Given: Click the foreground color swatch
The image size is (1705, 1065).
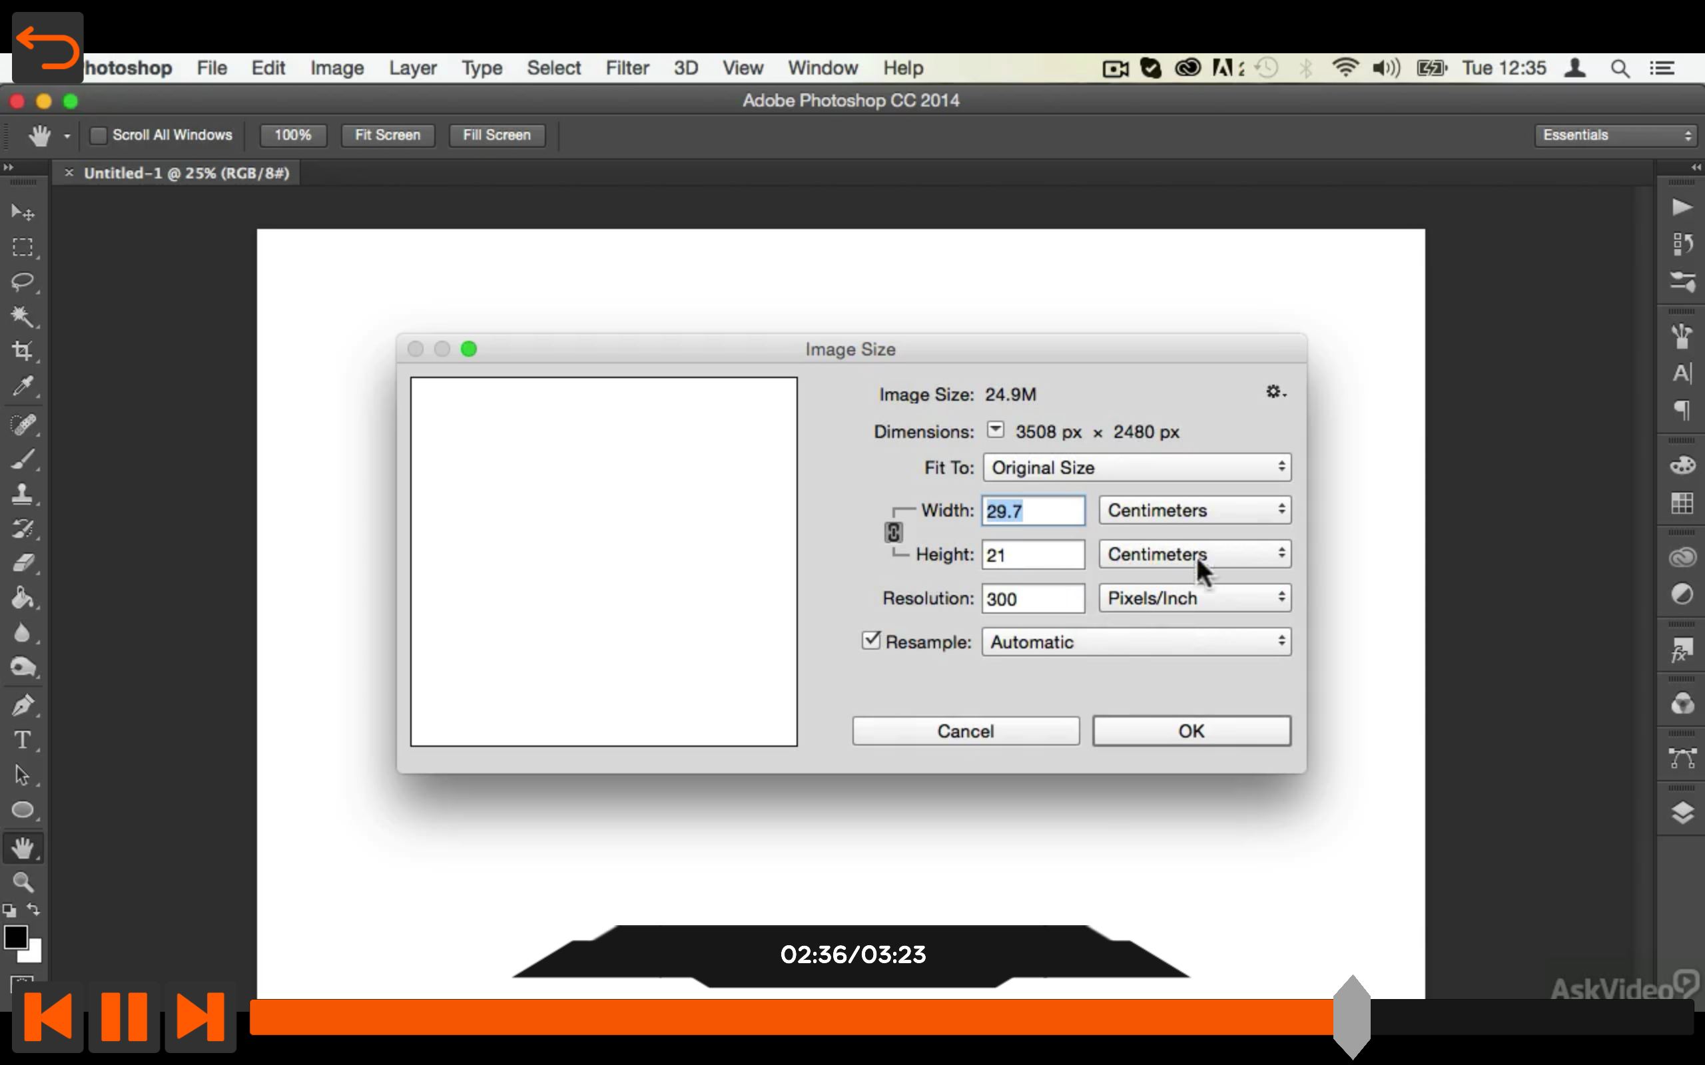Looking at the screenshot, I should [15, 937].
